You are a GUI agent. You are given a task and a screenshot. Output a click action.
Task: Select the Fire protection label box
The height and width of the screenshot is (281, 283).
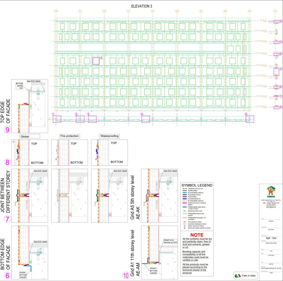click(x=69, y=136)
